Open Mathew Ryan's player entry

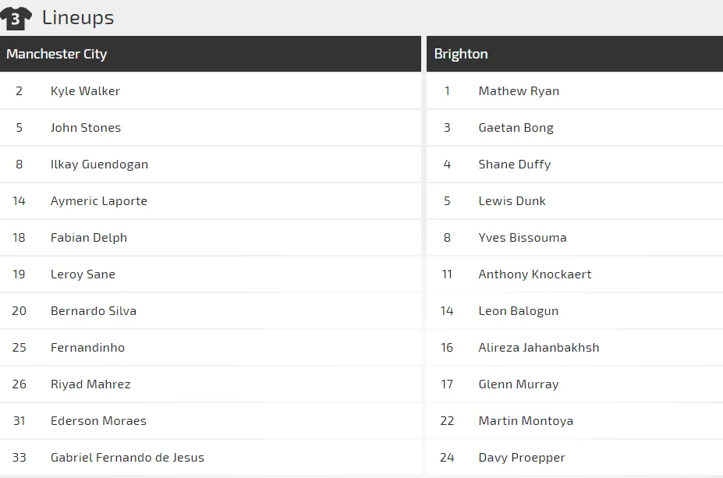519,91
